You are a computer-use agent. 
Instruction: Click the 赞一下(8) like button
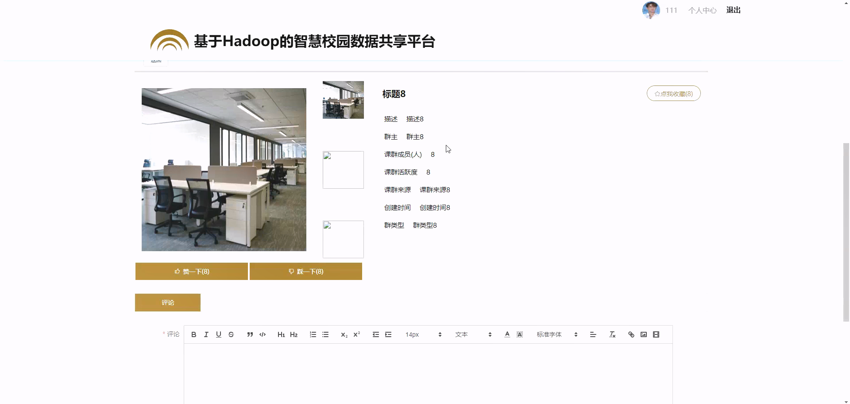pos(192,272)
